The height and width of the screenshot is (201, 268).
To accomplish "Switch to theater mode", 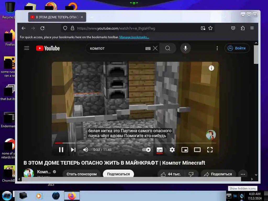I will point(197,150).
